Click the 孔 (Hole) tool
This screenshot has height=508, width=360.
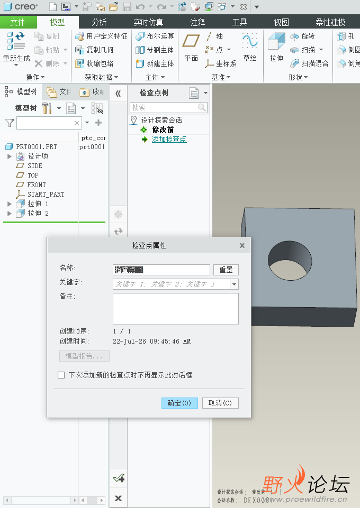tap(346, 36)
